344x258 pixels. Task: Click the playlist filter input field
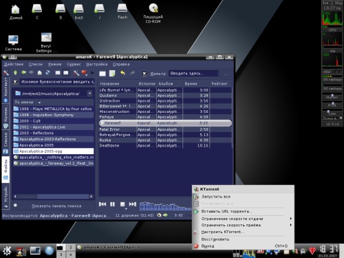click(x=193, y=74)
